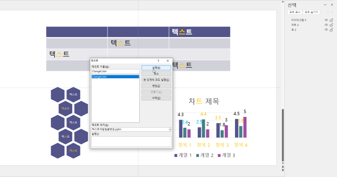Screen dimensions: 337x177
Task: Toggle visibility eye for 다이어그램 5
Action: click(x=326, y=20)
